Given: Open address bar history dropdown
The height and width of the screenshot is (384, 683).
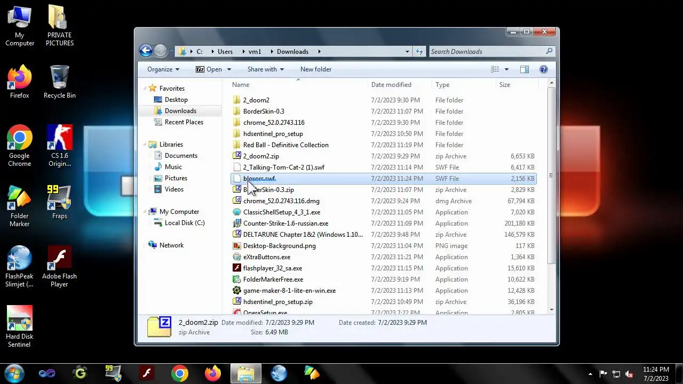Looking at the screenshot, I should click(x=407, y=52).
